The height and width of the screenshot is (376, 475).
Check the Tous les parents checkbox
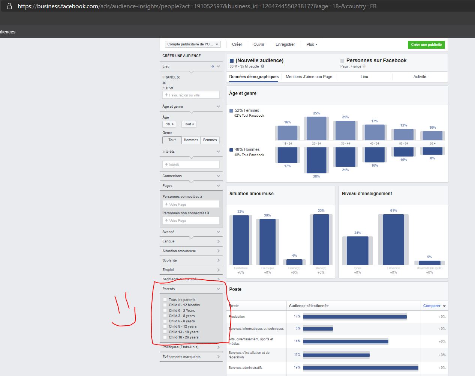(x=165, y=300)
